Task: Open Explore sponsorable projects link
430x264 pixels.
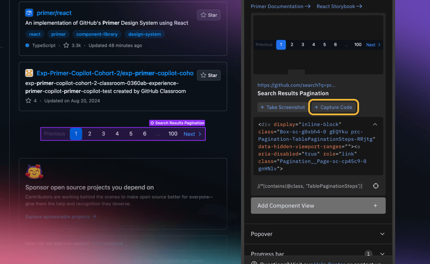Action: pyautogui.click(x=61, y=217)
